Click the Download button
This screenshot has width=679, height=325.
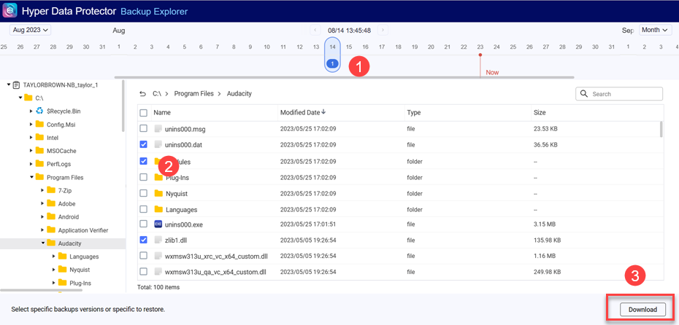click(x=642, y=309)
